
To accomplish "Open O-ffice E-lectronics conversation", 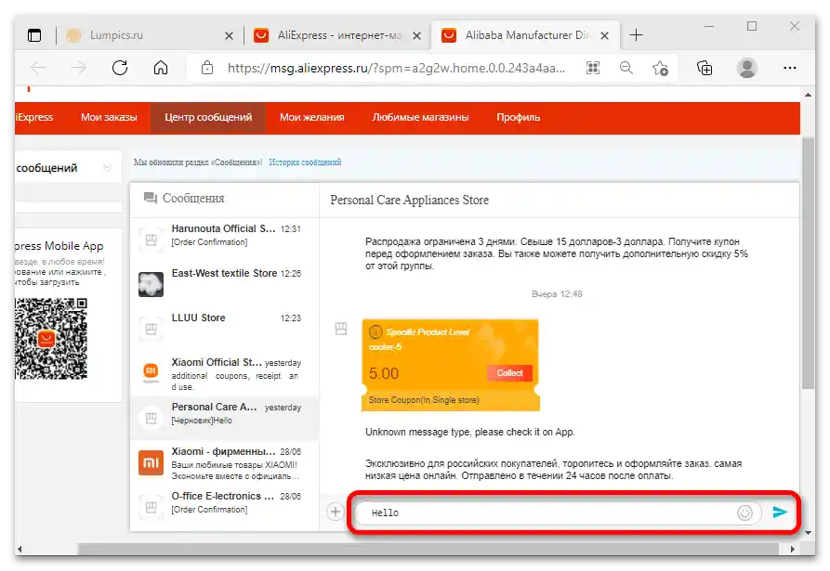I will 224,507.
